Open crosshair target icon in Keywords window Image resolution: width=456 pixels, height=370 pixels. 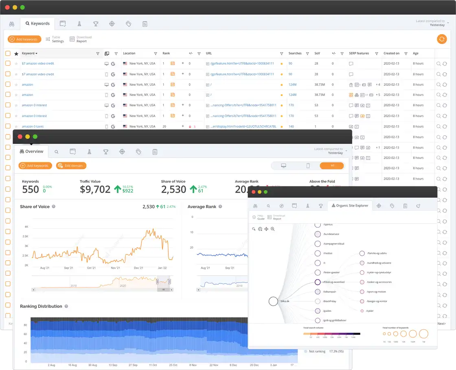[112, 24]
